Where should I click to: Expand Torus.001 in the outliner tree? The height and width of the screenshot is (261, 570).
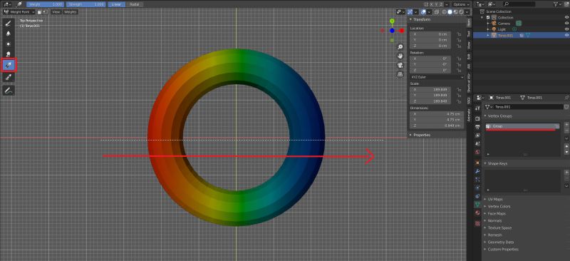(488, 36)
